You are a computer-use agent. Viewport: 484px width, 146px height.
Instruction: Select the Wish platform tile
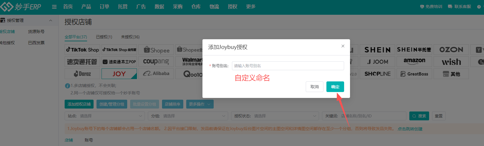tap(451, 62)
